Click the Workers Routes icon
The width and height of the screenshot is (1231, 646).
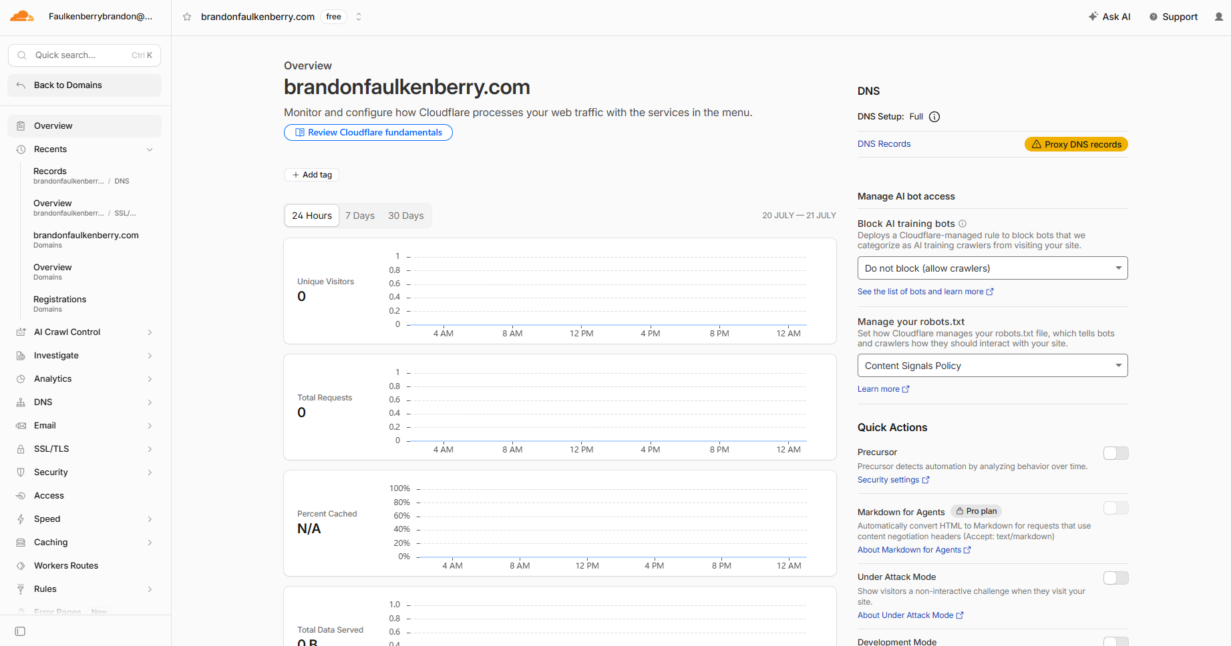(x=21, y=566)
